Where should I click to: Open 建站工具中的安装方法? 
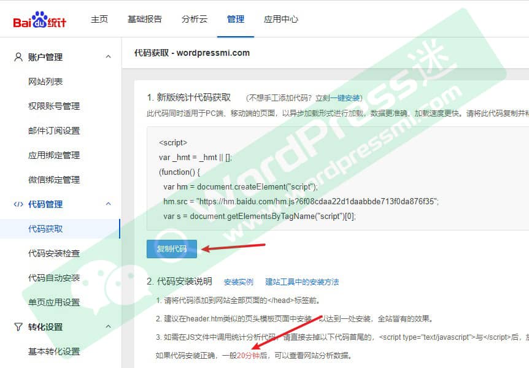[301, 282]
